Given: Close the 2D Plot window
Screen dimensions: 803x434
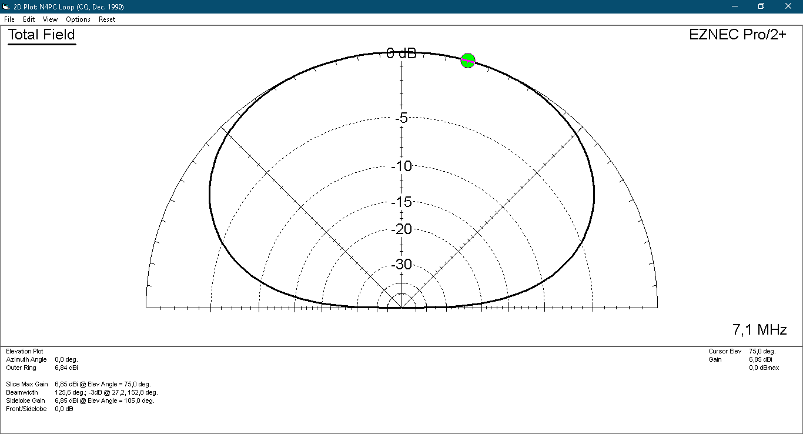Looking at the screenshot, I should tap(788, 6).
